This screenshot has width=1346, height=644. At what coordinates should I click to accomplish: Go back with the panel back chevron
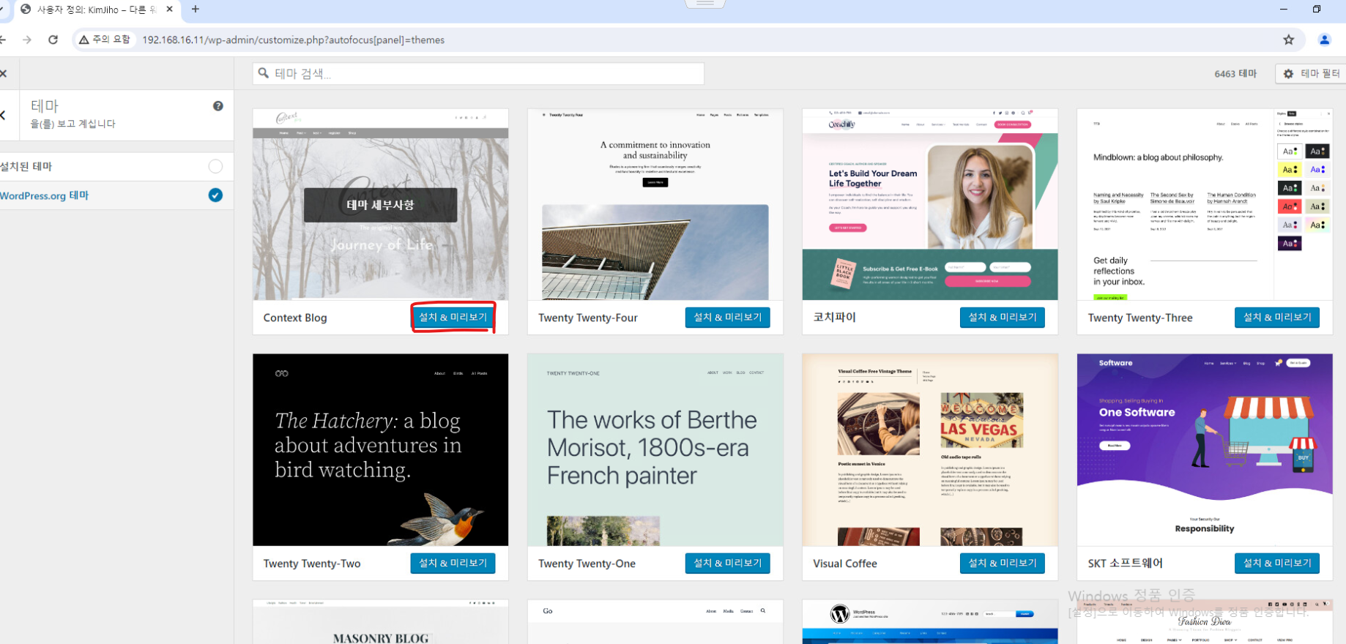pyautogui.click(x=4, y=115)
